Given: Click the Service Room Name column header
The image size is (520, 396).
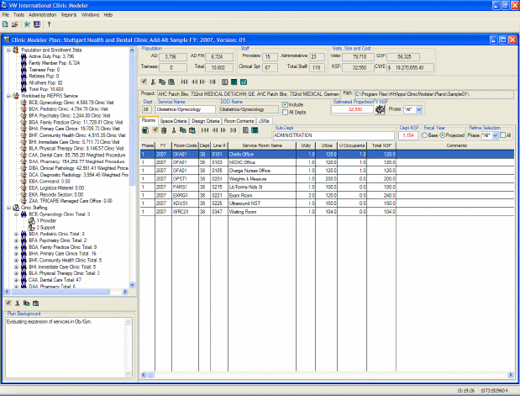Looking at the screenshot, I should [261, 145].
